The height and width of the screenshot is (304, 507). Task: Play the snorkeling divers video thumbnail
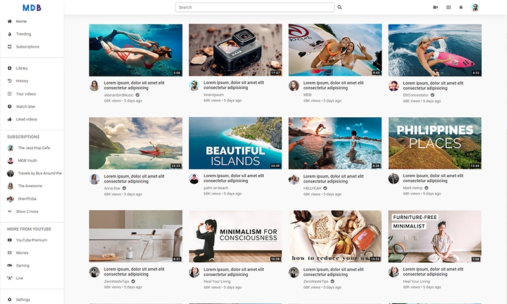coord(136,50)
